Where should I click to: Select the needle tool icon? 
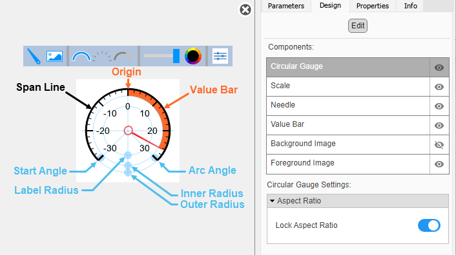tap(34, 56)
